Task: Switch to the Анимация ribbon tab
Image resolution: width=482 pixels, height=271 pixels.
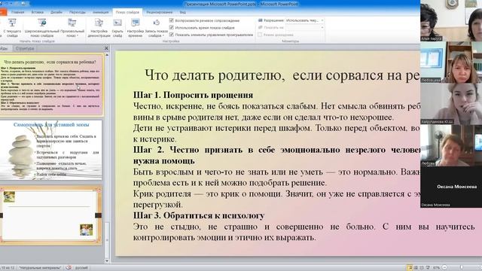Action: (x=100, y=12)
